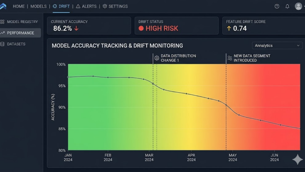This screenshot has width=305, height=172.
Task: Click the Datasets database icon
Action: [2, 44]
